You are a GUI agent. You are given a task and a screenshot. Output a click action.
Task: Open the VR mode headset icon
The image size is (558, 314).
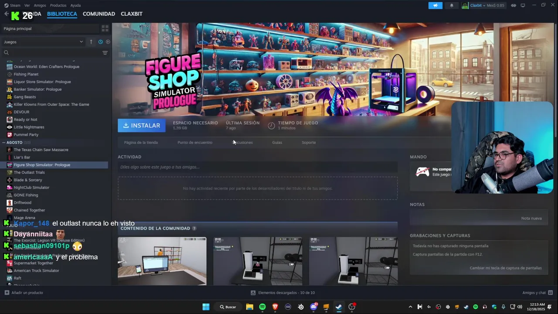(x=514, y=5)
